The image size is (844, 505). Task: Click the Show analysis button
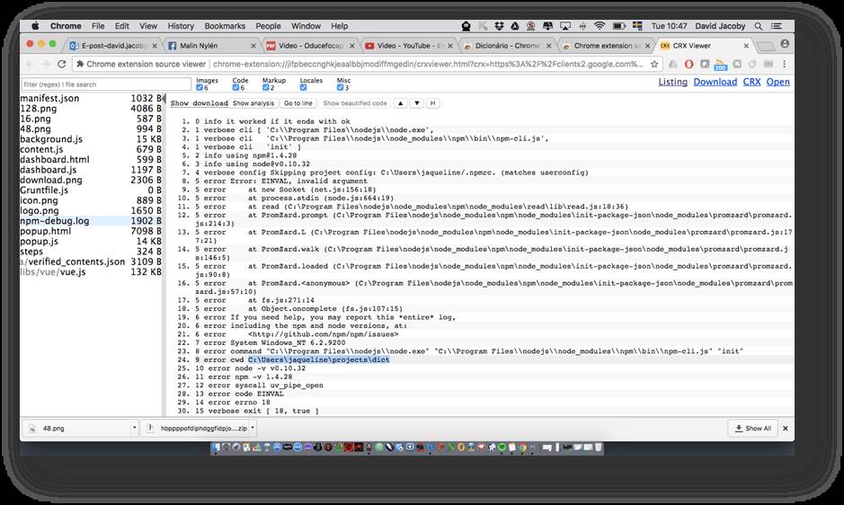click(253, 103)
